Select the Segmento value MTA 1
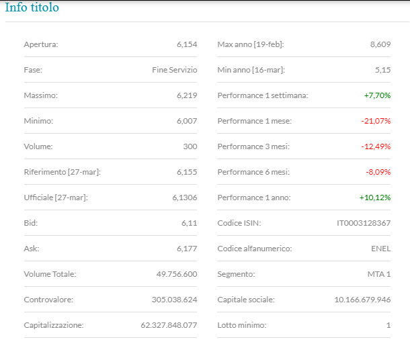 tap(378, 274)
